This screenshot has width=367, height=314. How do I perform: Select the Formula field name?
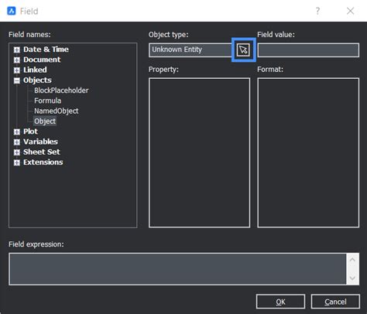[x=47, y=101]
